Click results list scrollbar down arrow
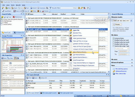 click(x=109, y=71)
